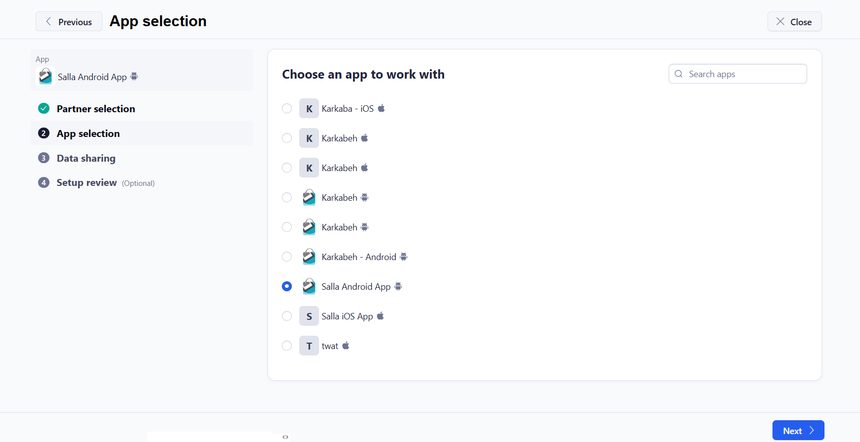Viewport: 860px width, 442px height.
Task: Go to the Data sharing step
Action: [x=86, y=158]
